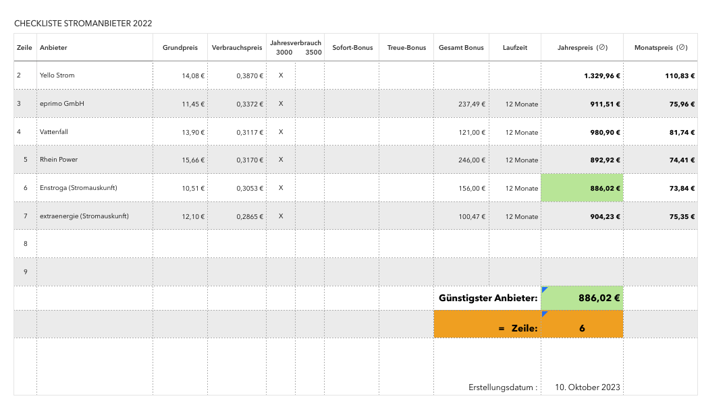
Task: Click the X mark in extraenergie row
Action: 281,216
